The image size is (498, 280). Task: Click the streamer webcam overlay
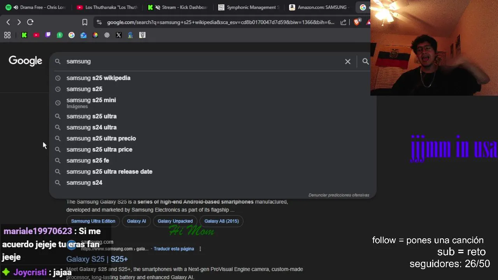pos(434,47)
